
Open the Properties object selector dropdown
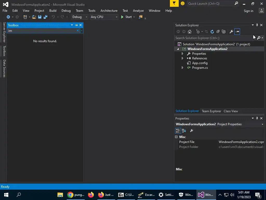click(262, 124)
